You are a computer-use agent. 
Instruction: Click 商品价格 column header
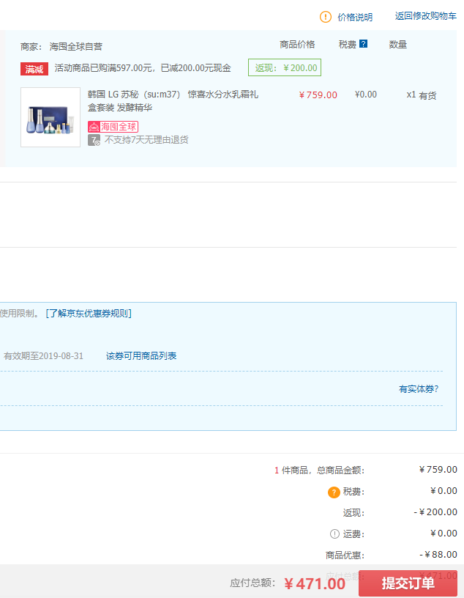click(297, 45)
